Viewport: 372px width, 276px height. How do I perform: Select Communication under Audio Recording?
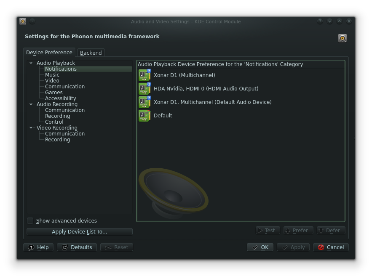[65, 110]
